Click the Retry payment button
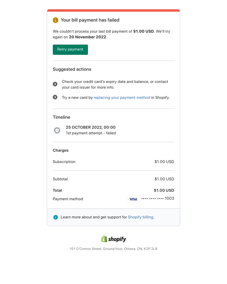The image size is (227, 284). pyautogui.click(x=70, y=49)
